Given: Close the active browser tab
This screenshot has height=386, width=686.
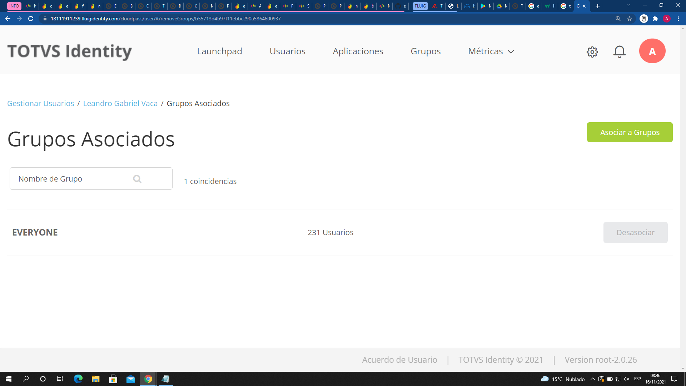Looking at the screenshot, I should (x=584, y=6).
